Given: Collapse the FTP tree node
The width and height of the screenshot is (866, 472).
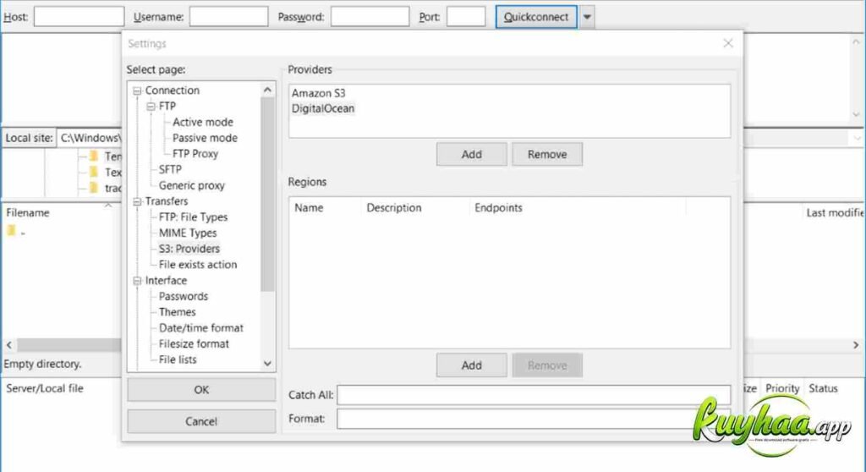Looking at the screenshot, I should (151, 106).
